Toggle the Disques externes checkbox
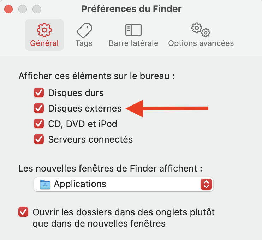 click(38, 108)
